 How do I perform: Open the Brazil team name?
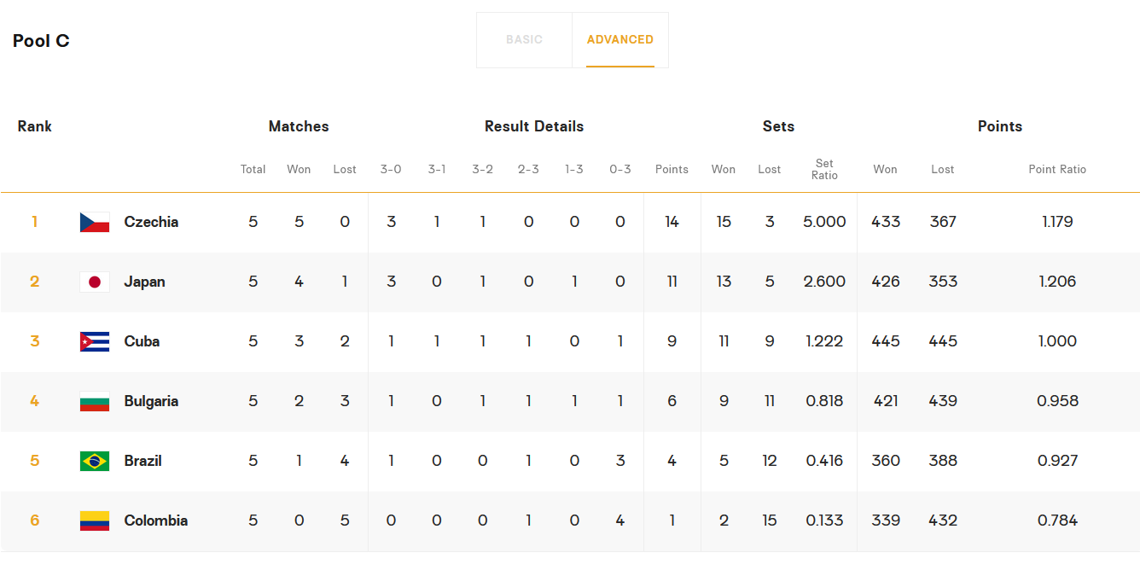tap(142, 461)
